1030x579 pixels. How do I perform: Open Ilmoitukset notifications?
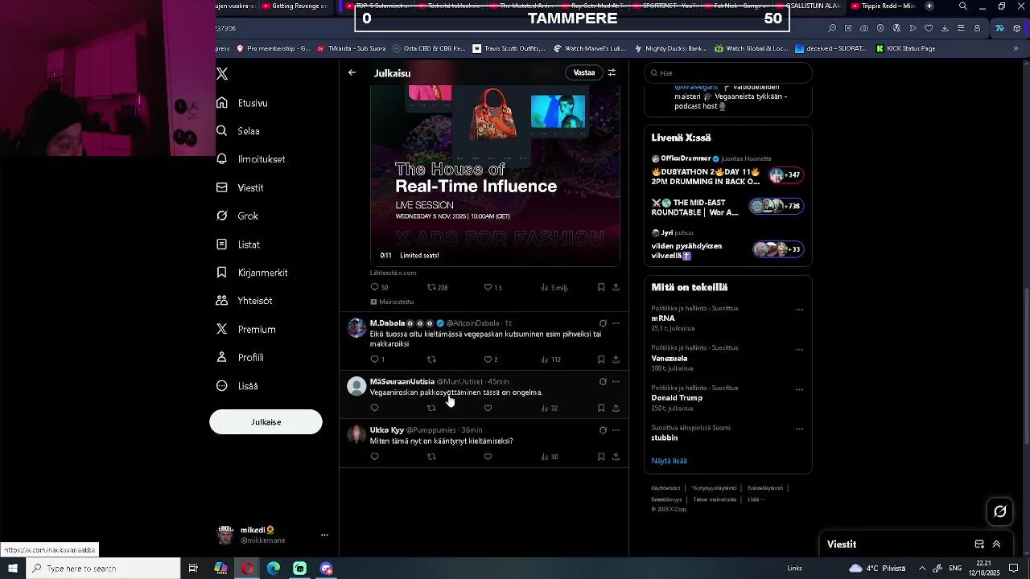point(251,159)
